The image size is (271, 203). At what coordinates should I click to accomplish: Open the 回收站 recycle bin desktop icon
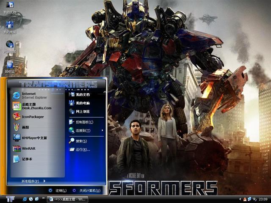point(10,67)
